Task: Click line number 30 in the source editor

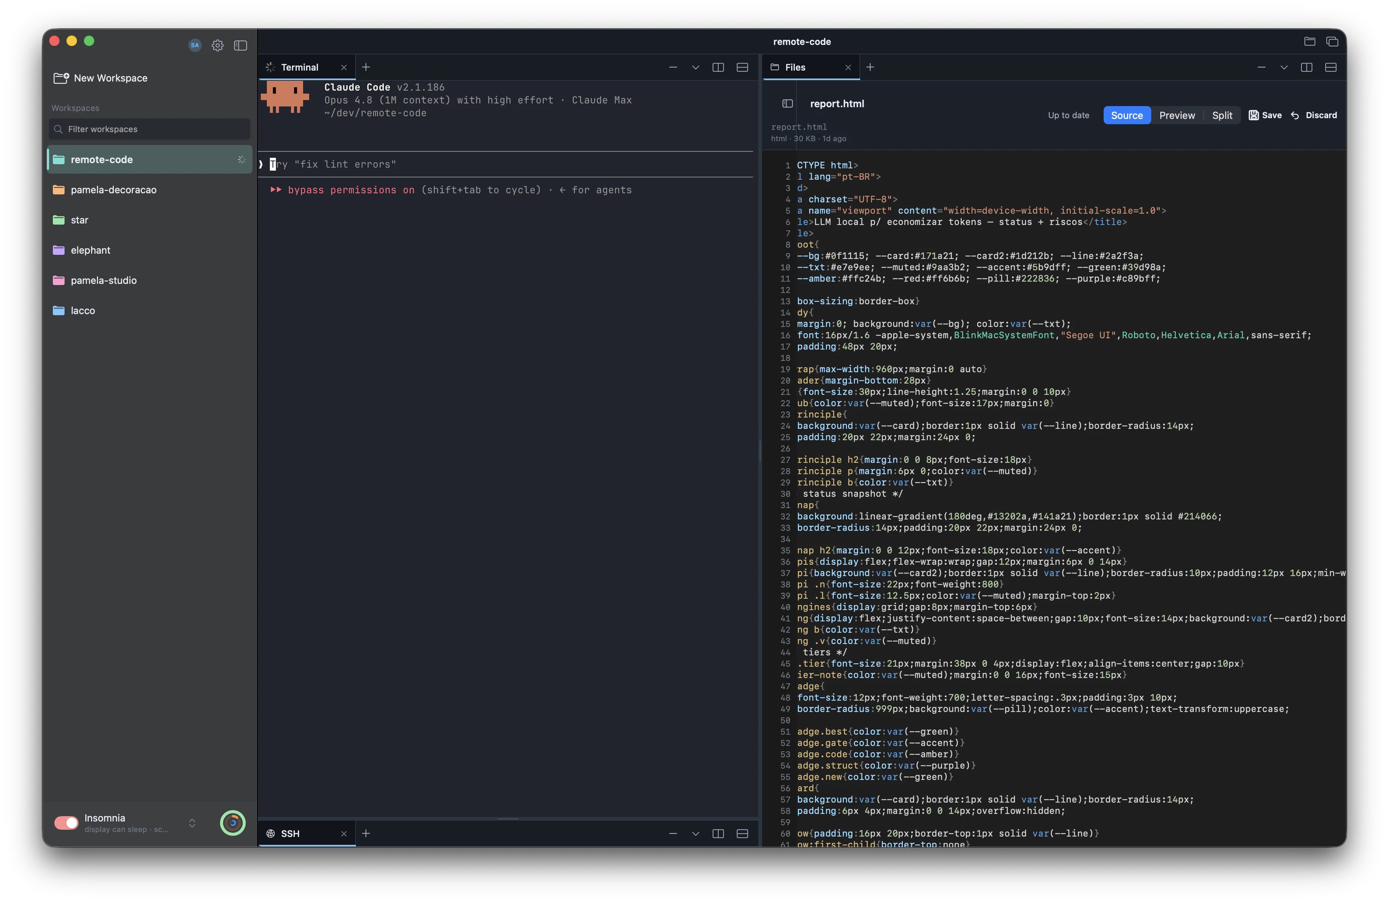Action: 785,494
